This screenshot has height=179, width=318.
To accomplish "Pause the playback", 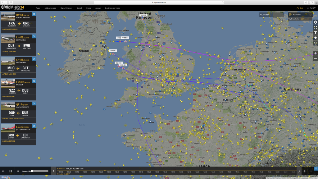I will 11,171.
